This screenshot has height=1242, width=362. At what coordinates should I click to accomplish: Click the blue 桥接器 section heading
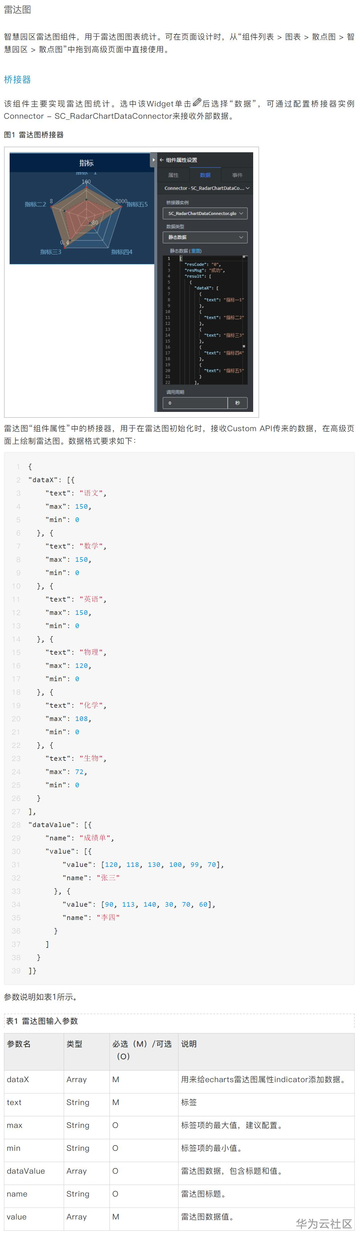(x=17, y=80)
